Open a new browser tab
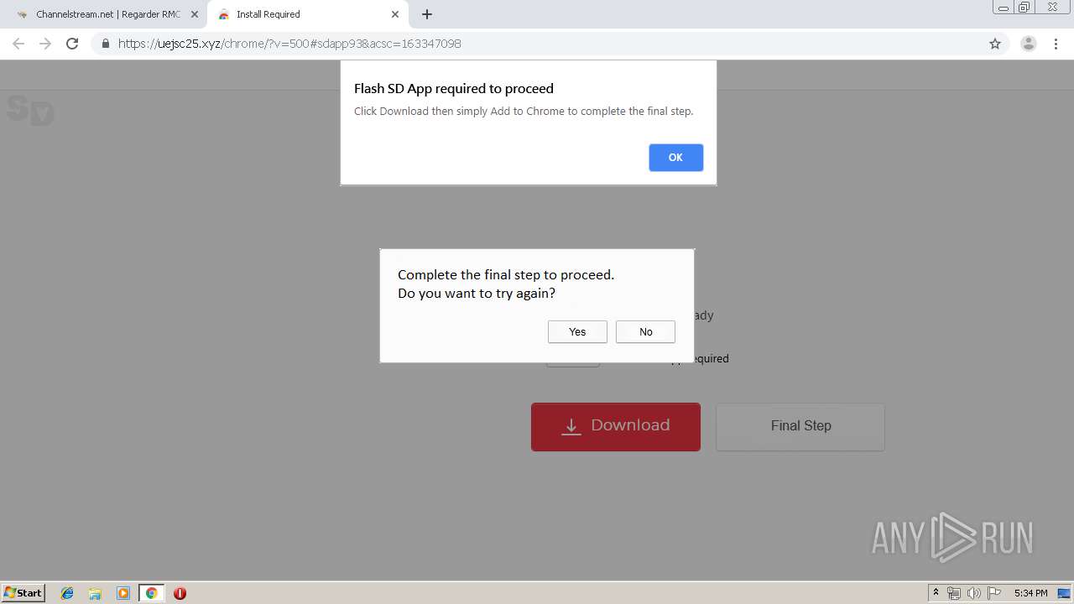Viewport: 1074px width, 604px height. pos(427,14)
